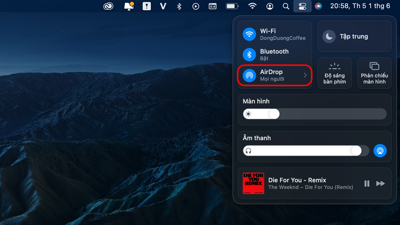Screen dimensions: 400x225
Task: Pause the Die For You Remix track
Action: pyautogui.click(x=367, y=183)
